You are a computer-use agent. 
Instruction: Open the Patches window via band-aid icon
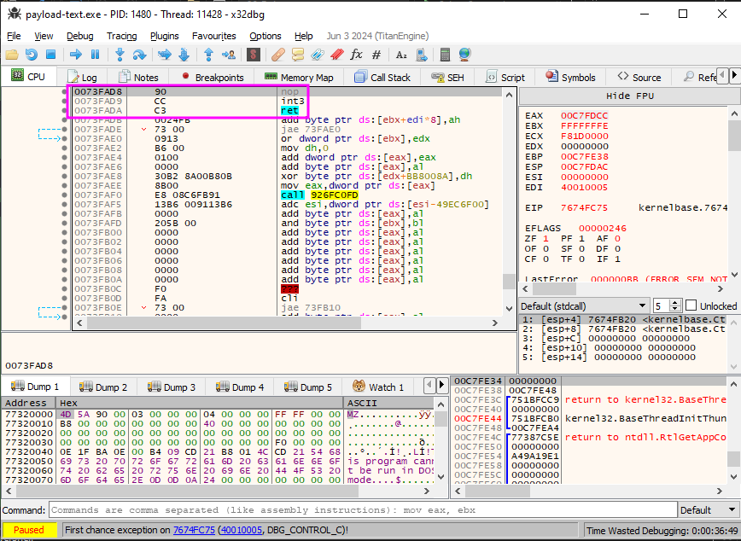click(x=278, y=54)
